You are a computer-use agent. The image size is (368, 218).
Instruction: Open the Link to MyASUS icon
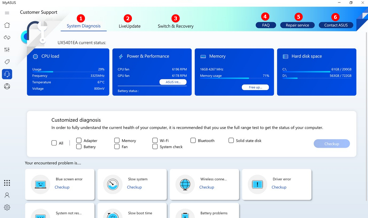point(7,38)
